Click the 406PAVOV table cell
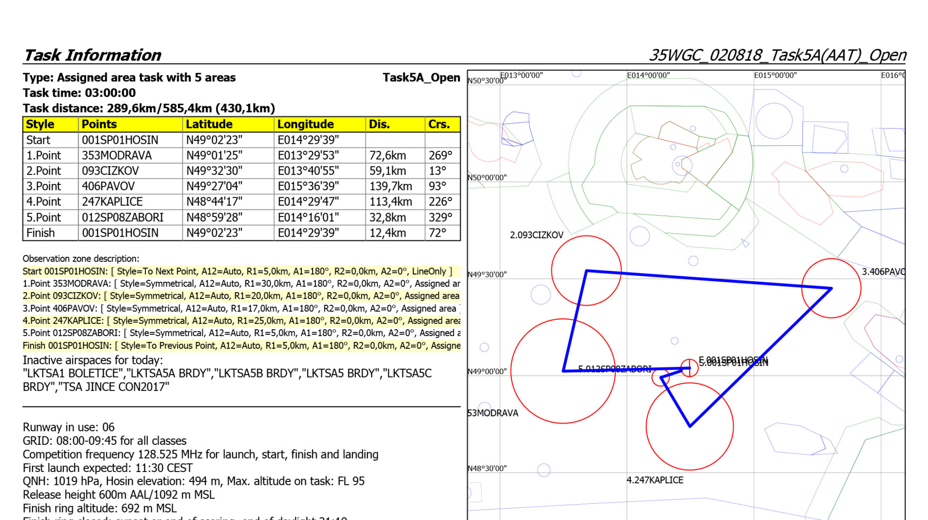 click(108, 186)
